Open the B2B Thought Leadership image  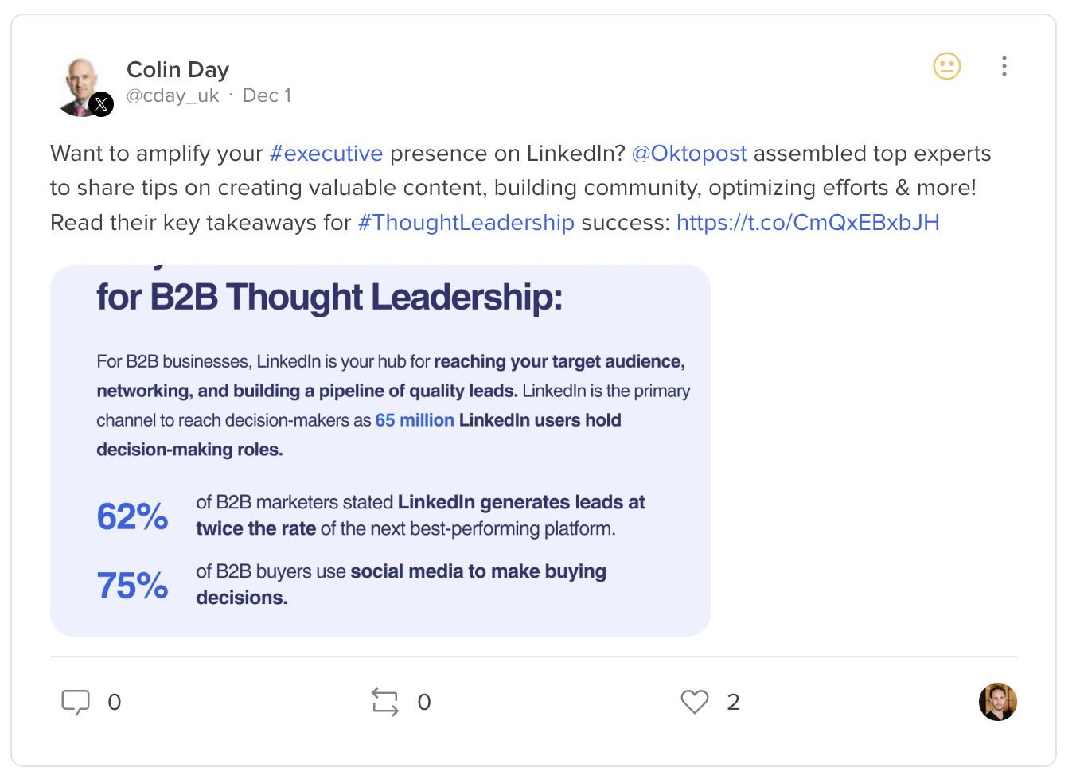pyautogui.click(x=380, y=450)
